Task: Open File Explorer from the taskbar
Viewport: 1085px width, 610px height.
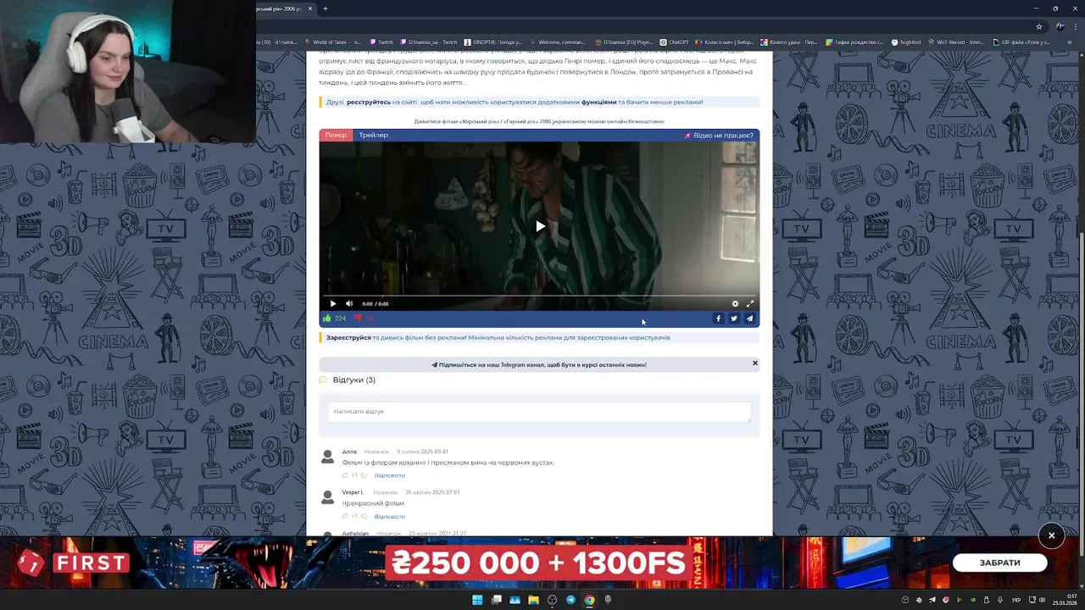Action: pyautogui.click(x=533, y=600)
